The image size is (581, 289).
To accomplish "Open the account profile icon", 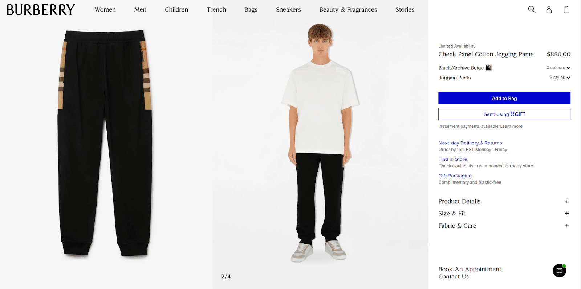I will [x=549, y=9].
